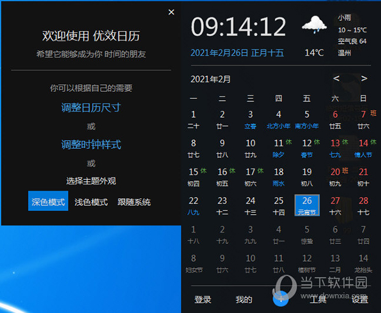381x313 pixels.
Task: Click current temperature 14℃
Action: (314, 53)
